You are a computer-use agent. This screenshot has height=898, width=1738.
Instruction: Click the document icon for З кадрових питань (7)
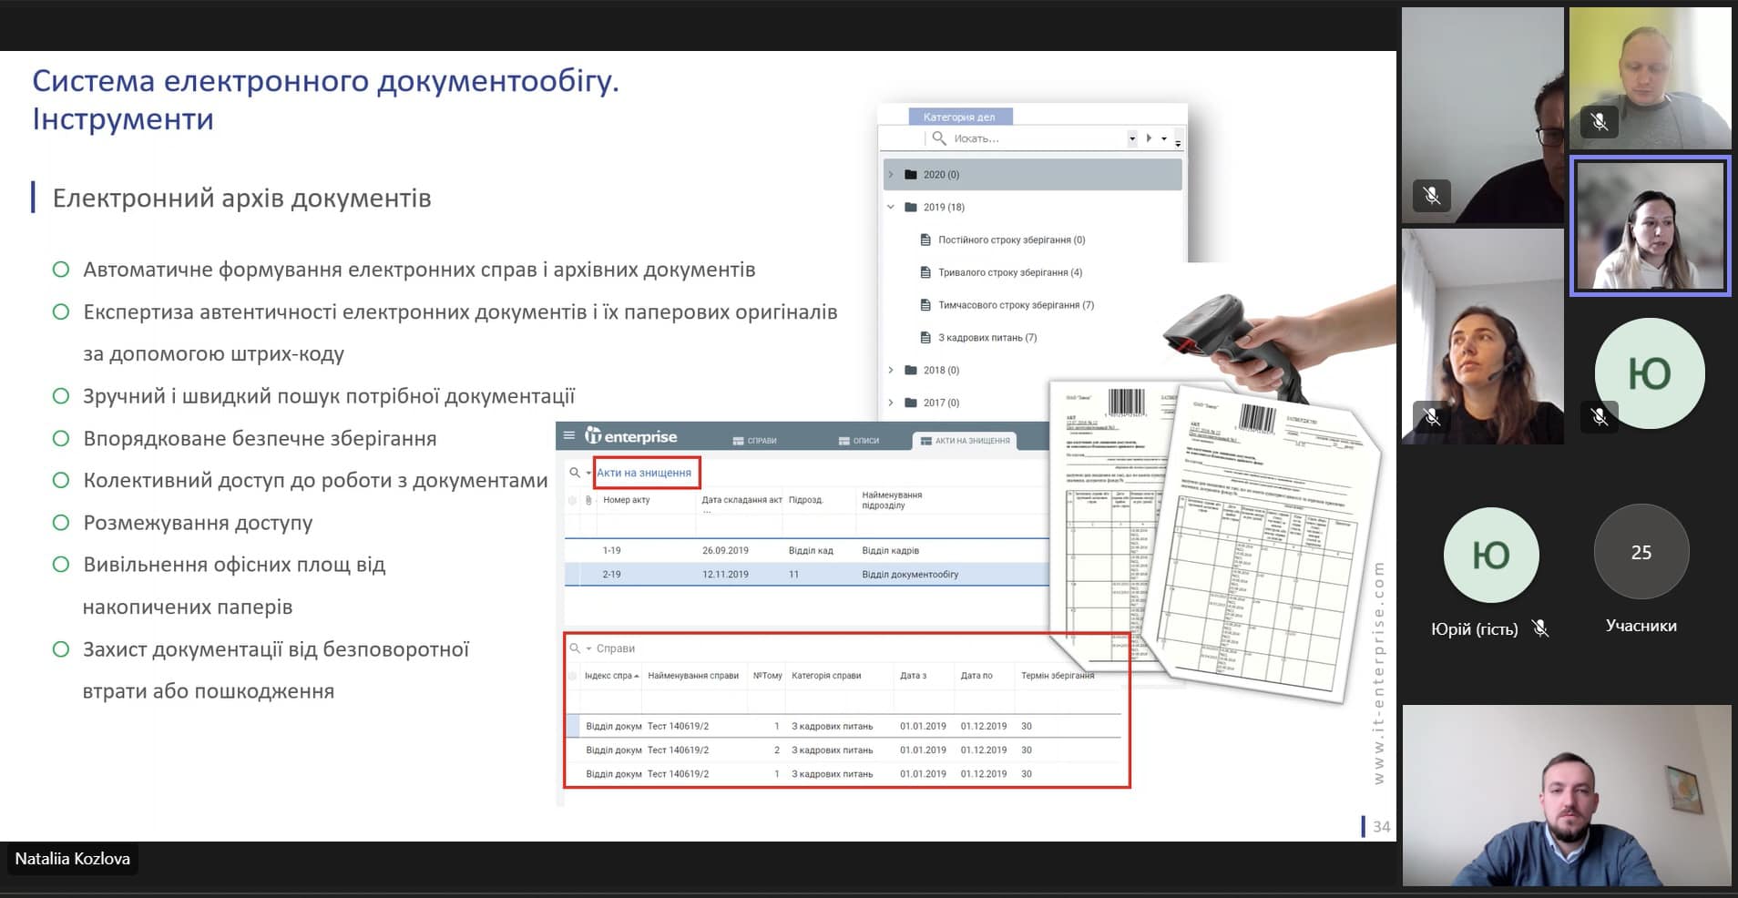[x=925, y=338]
